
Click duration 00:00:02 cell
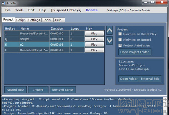[x=59, y=50]
